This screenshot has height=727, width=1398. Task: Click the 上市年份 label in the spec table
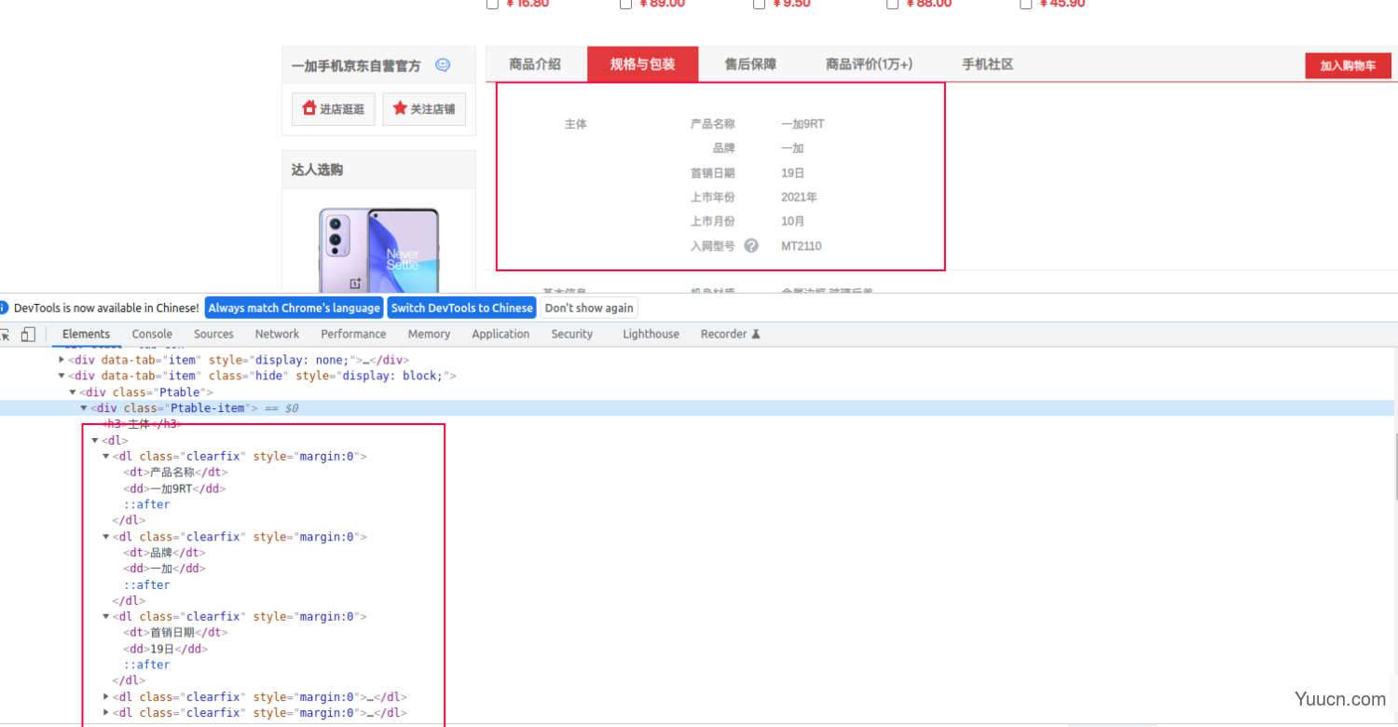tap(712, 197)
